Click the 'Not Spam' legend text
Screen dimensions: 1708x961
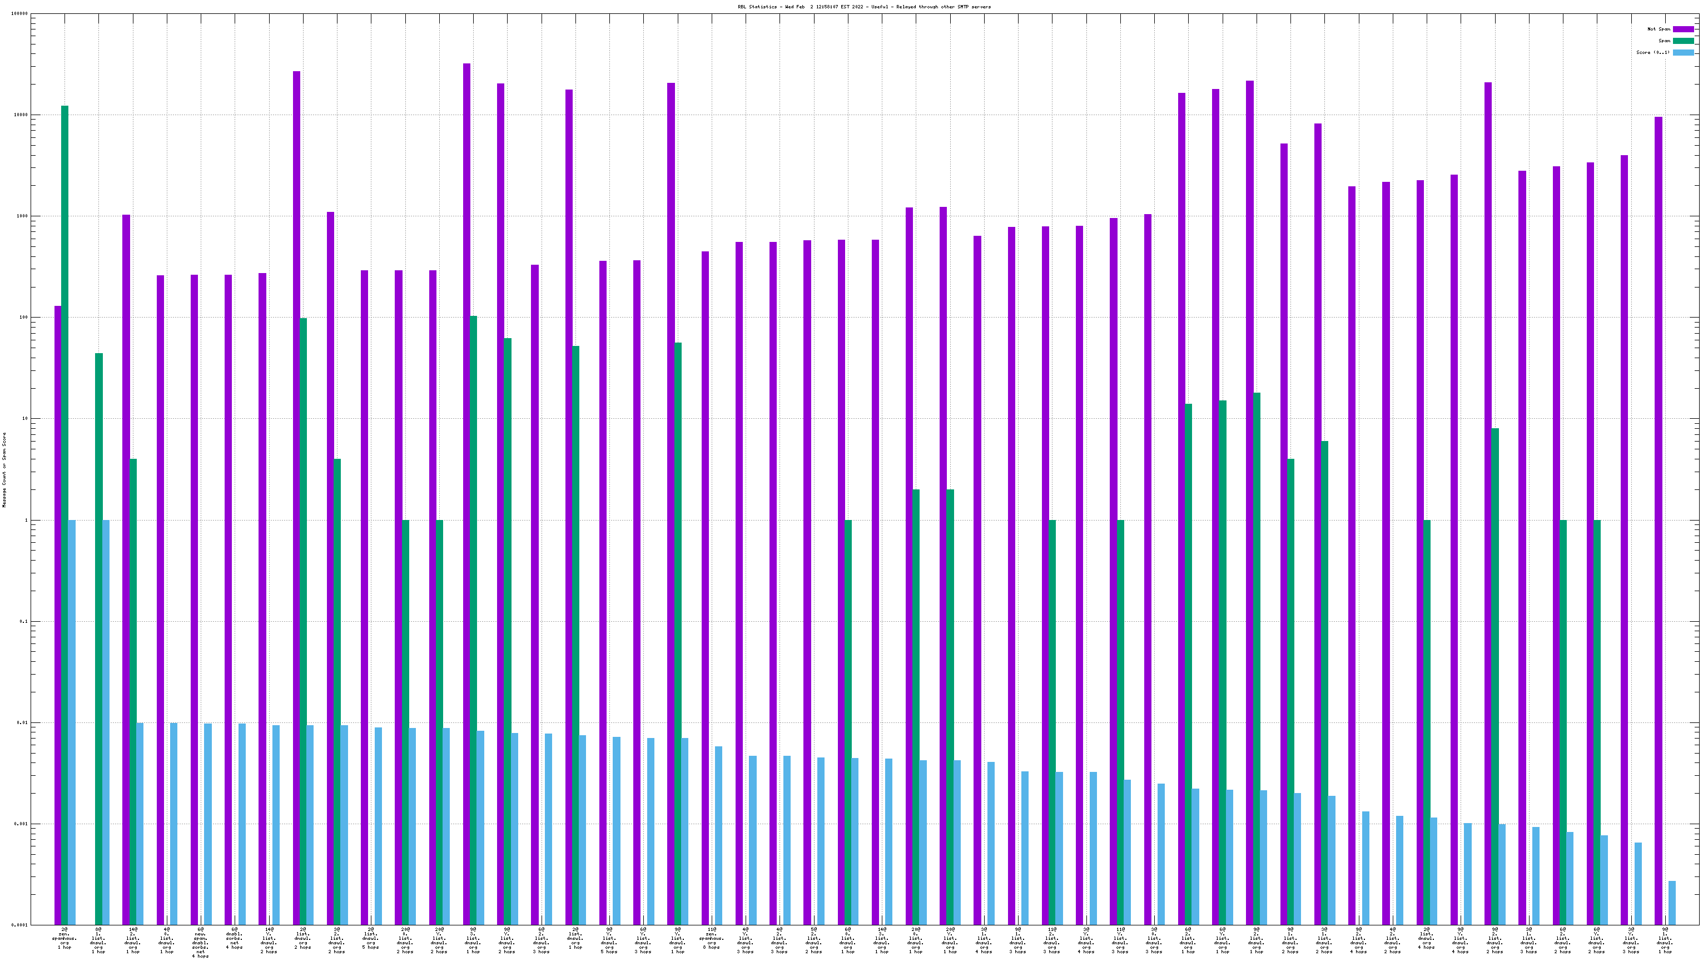1659,29
